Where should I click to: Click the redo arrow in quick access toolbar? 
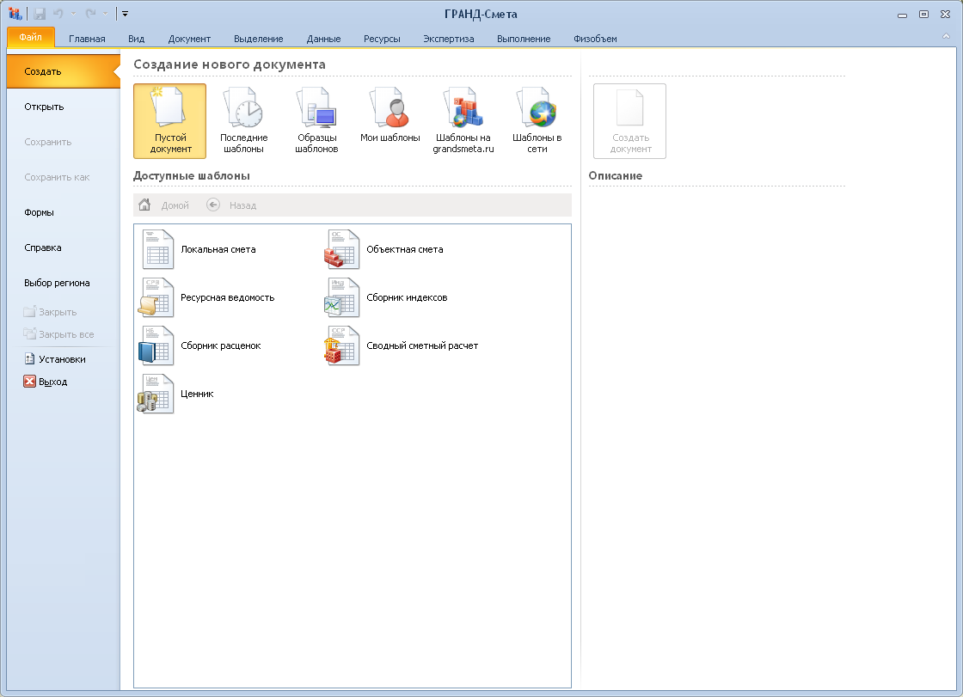point(90,14)
